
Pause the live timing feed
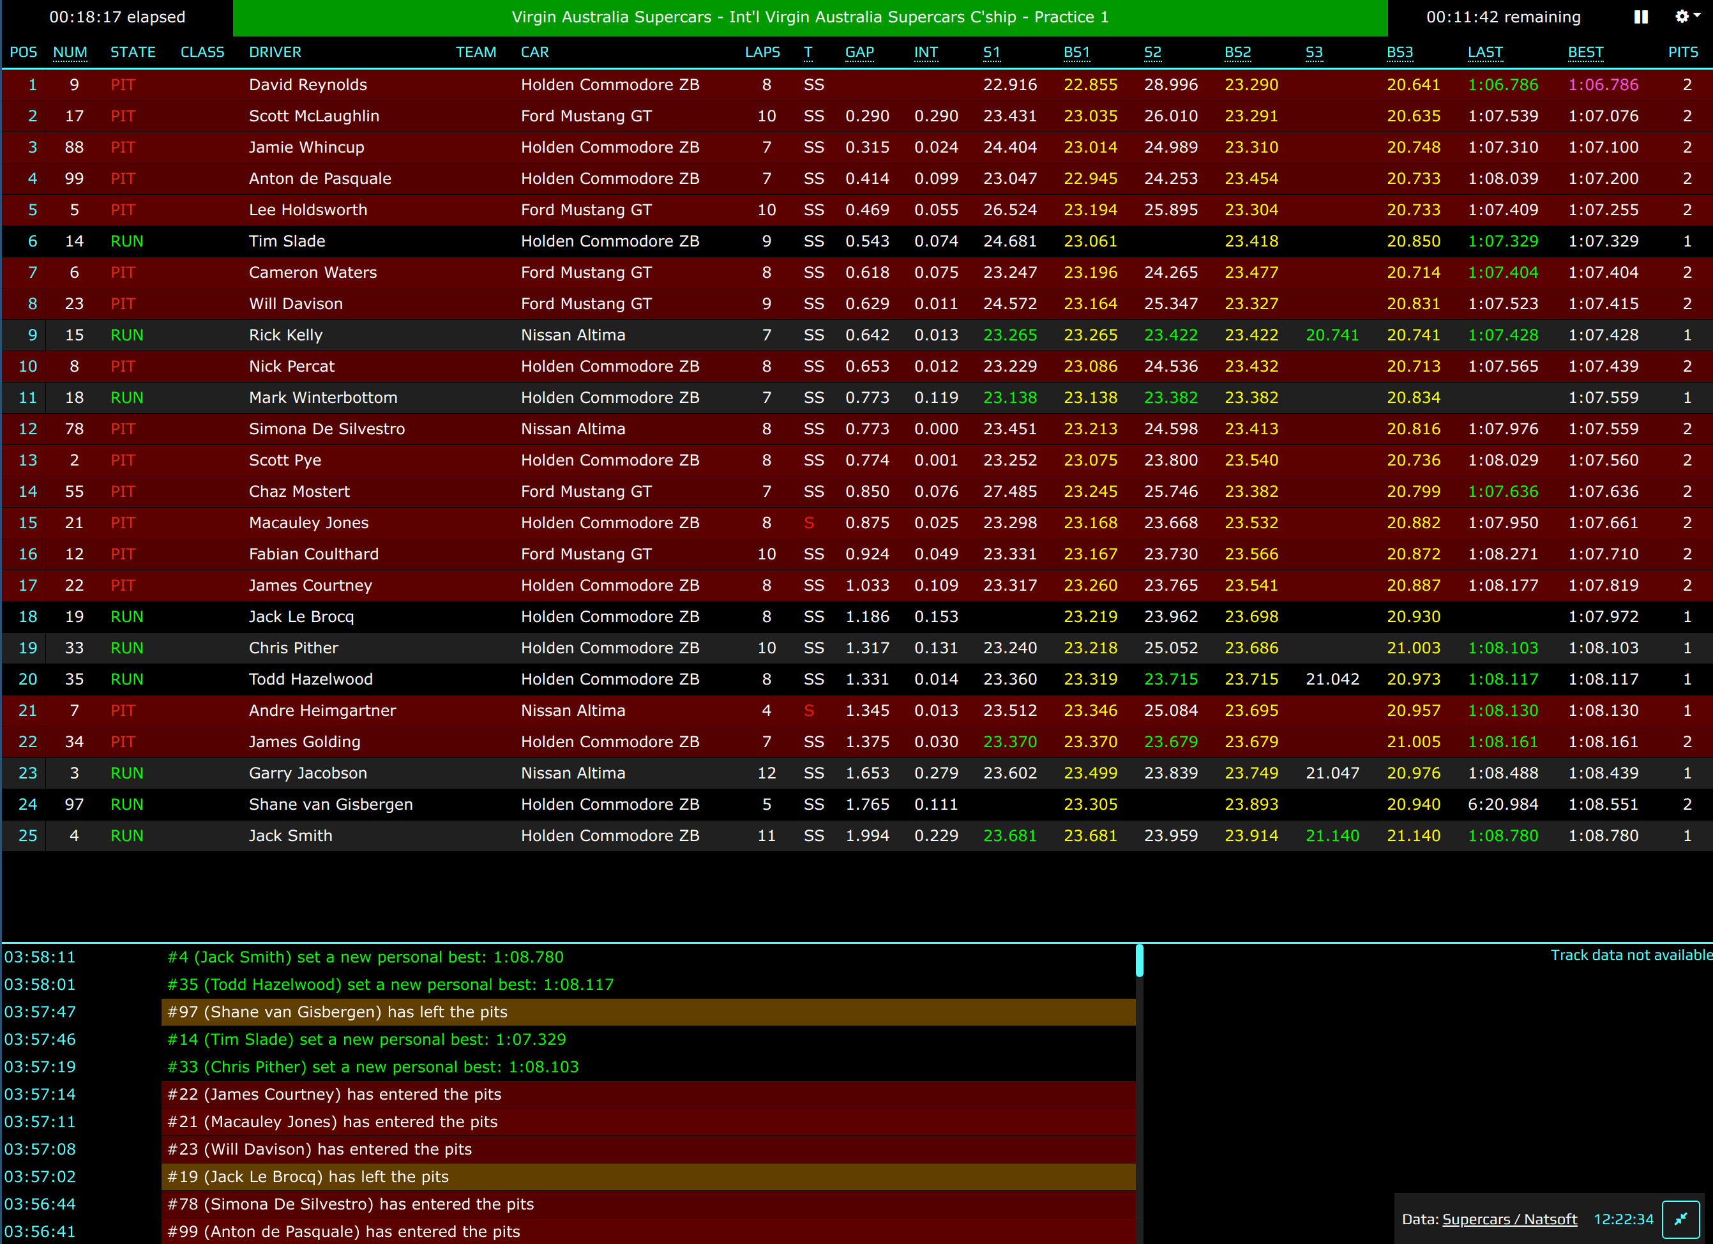[x=1640, y=17]
